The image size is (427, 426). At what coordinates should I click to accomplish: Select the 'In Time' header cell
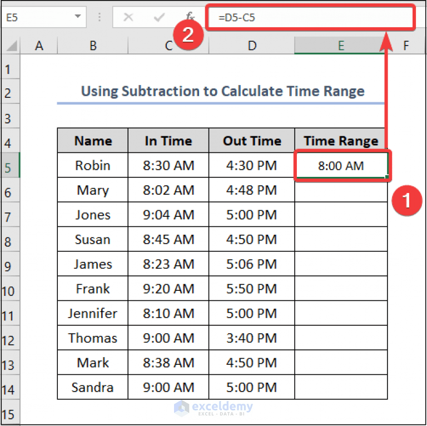(168, 141)
